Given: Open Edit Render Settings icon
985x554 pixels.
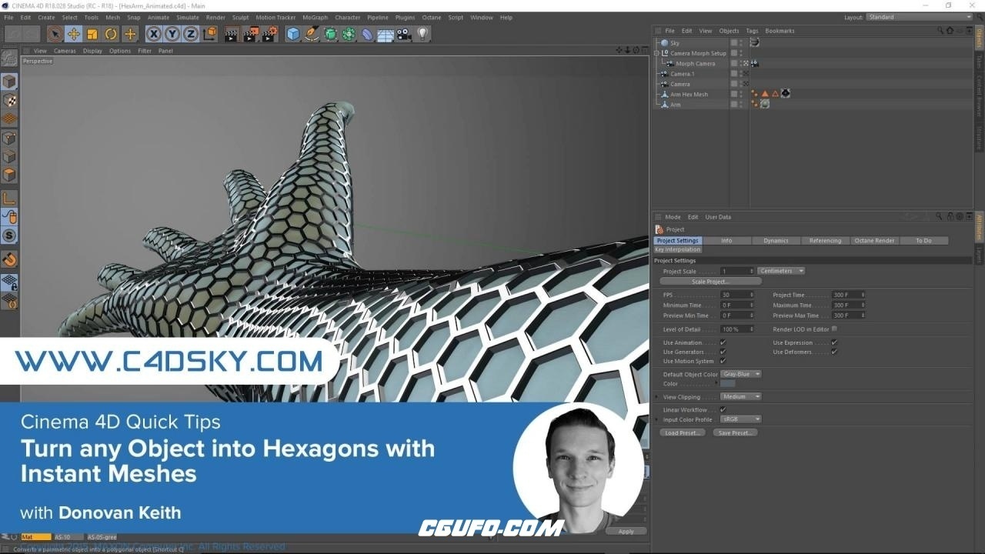Looking at the screenshot, I should pos(269,34).
